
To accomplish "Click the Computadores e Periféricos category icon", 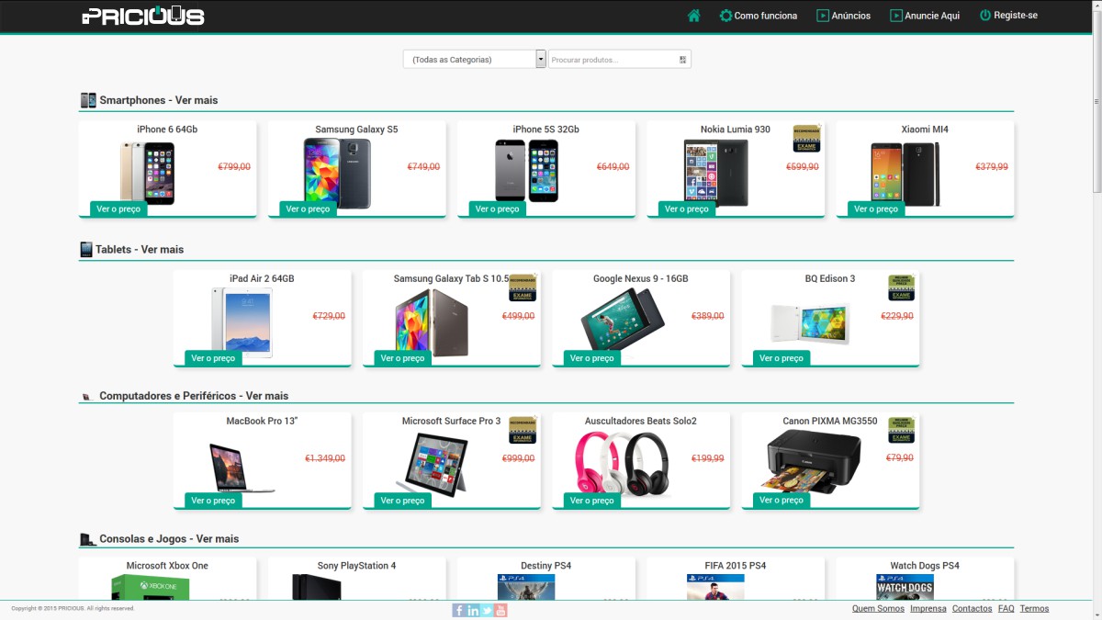I will tap(86, 397).
